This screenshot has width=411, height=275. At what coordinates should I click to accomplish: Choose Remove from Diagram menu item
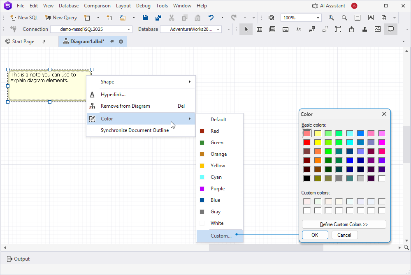click(141, 106)
